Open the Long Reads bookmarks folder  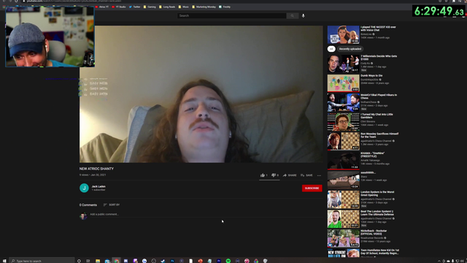(x=167, y=7)
